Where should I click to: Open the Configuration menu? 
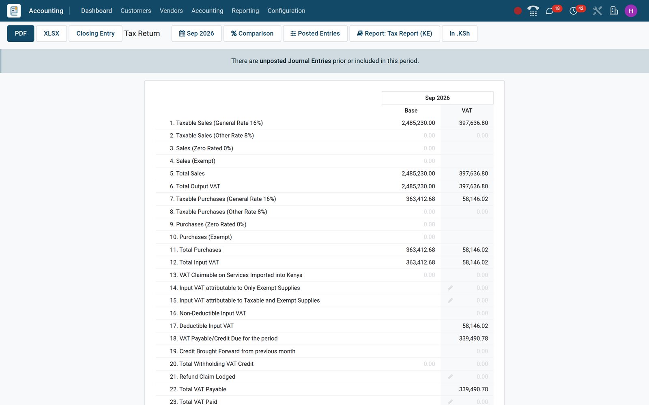(286, 11)
